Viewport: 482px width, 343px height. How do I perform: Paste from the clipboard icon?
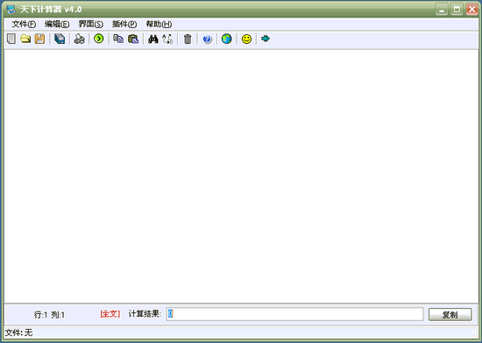coord(133,39)
